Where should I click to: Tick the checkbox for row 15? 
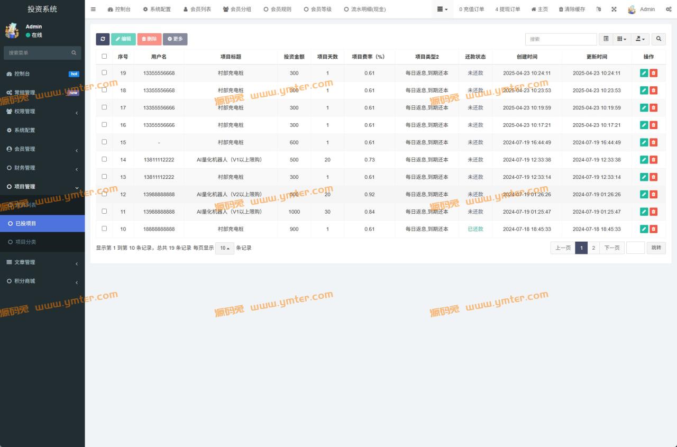[x=104, y=142]
